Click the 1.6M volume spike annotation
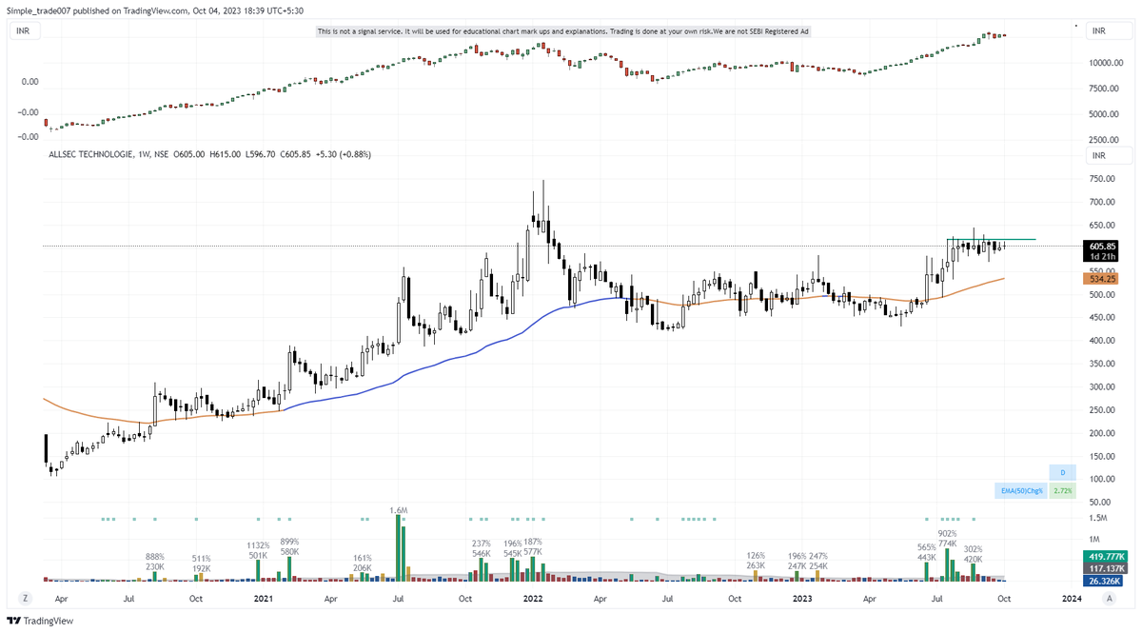The image size is (1142, 633). (x=400, y=511)
